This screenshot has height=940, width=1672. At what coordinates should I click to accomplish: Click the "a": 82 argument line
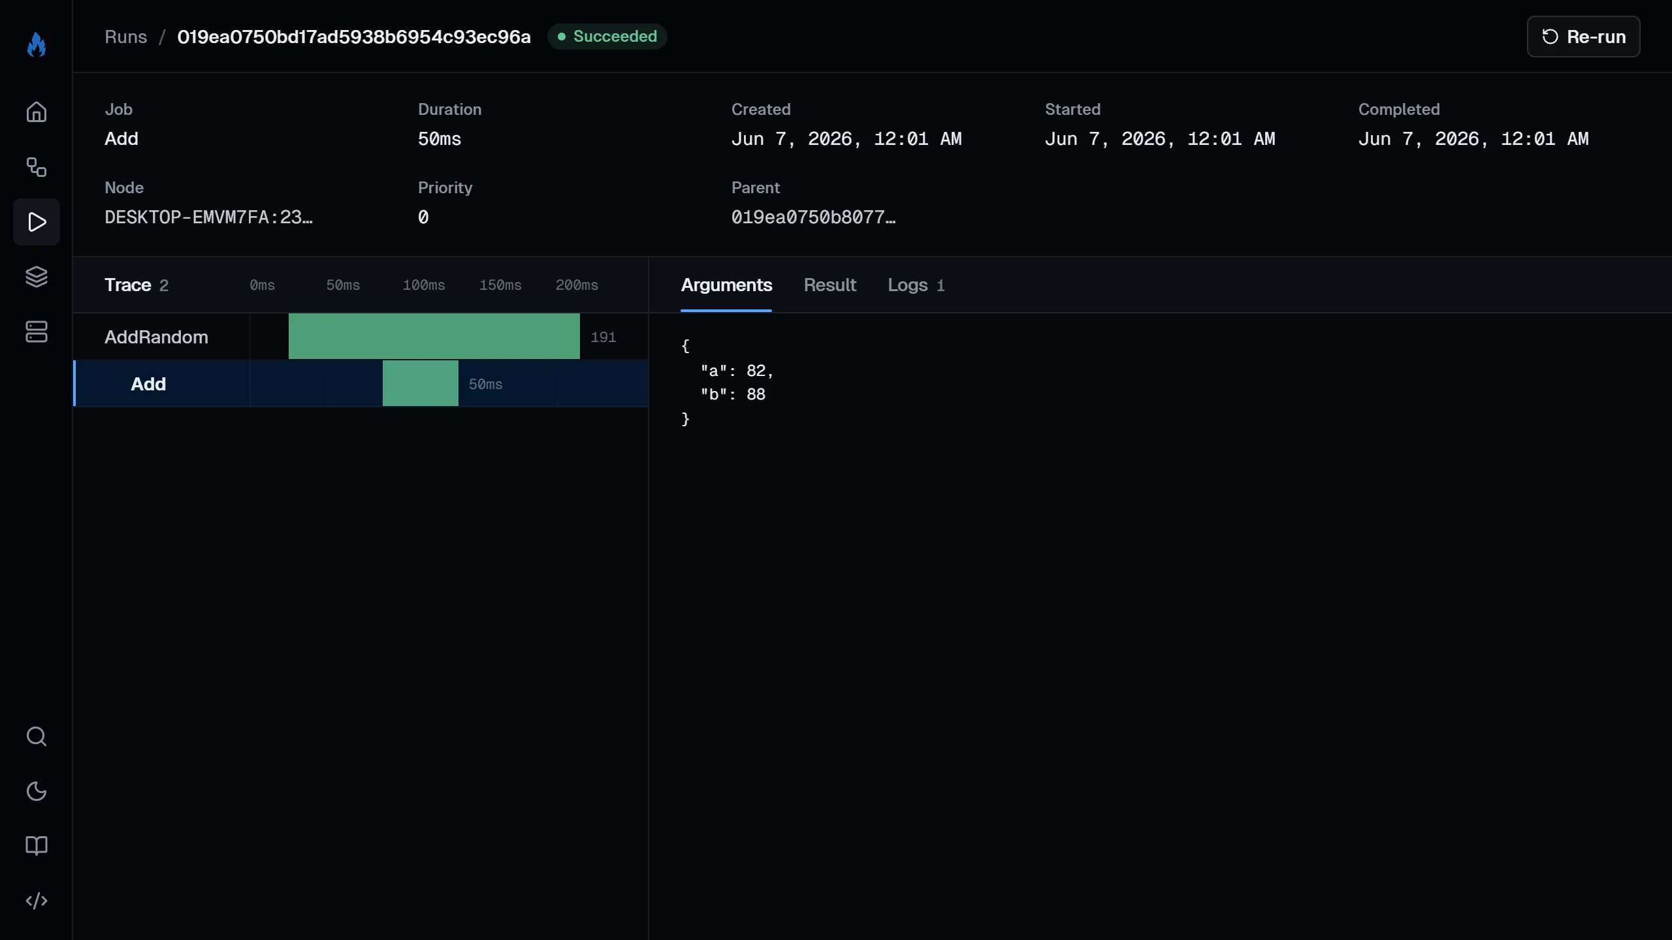coord(737,371)
